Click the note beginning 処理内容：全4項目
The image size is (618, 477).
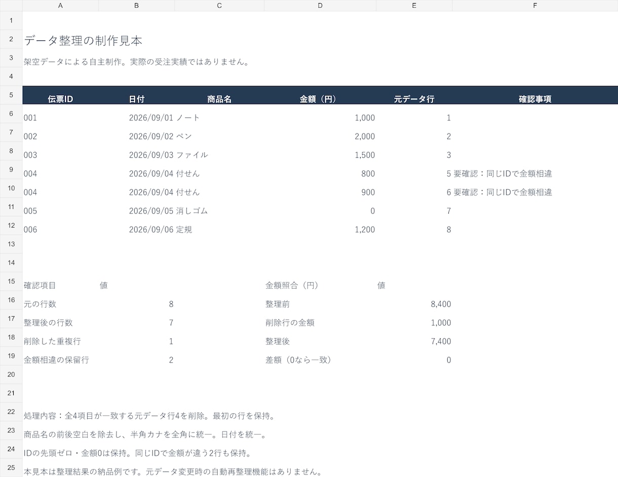[x=149, y=416]
